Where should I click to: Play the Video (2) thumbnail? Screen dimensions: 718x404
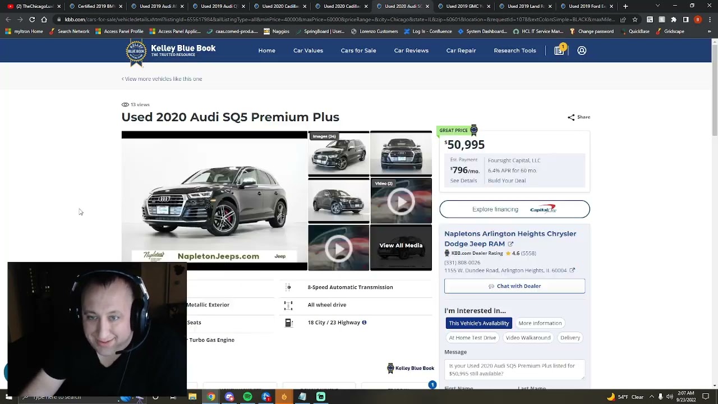(401, 201)
